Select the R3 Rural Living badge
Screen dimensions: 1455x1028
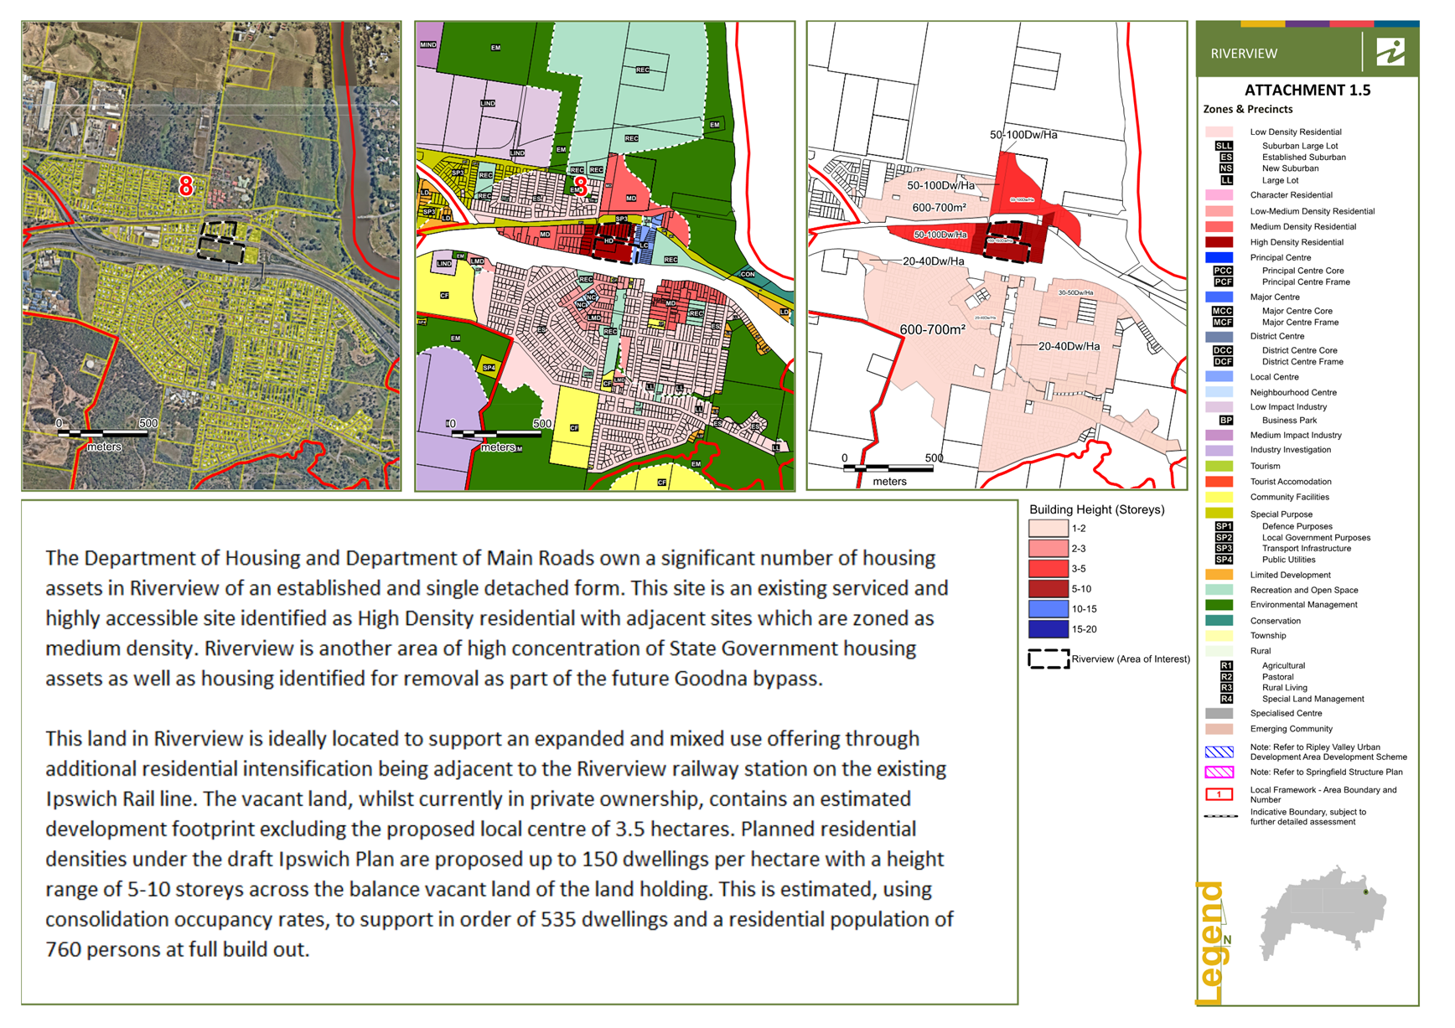coord(1226,688)
